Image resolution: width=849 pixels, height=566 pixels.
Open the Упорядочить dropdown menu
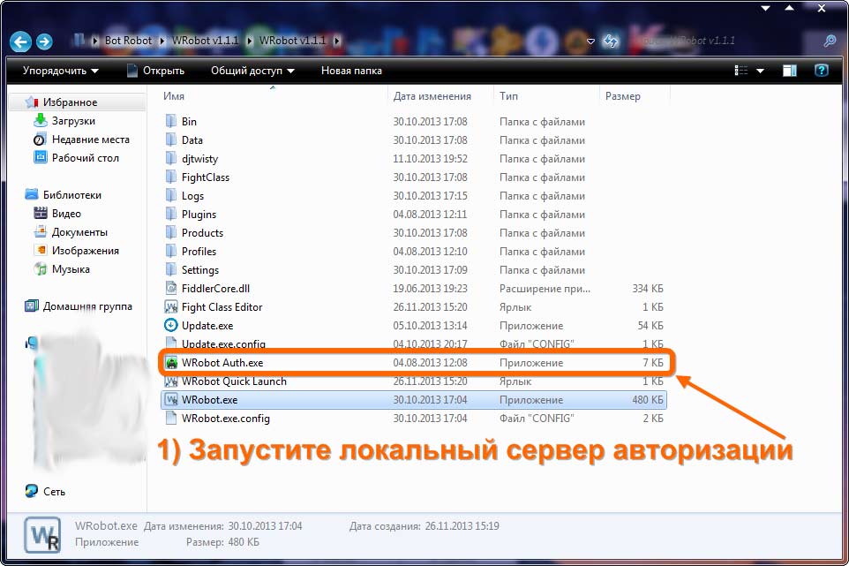[x=61, y=71]
